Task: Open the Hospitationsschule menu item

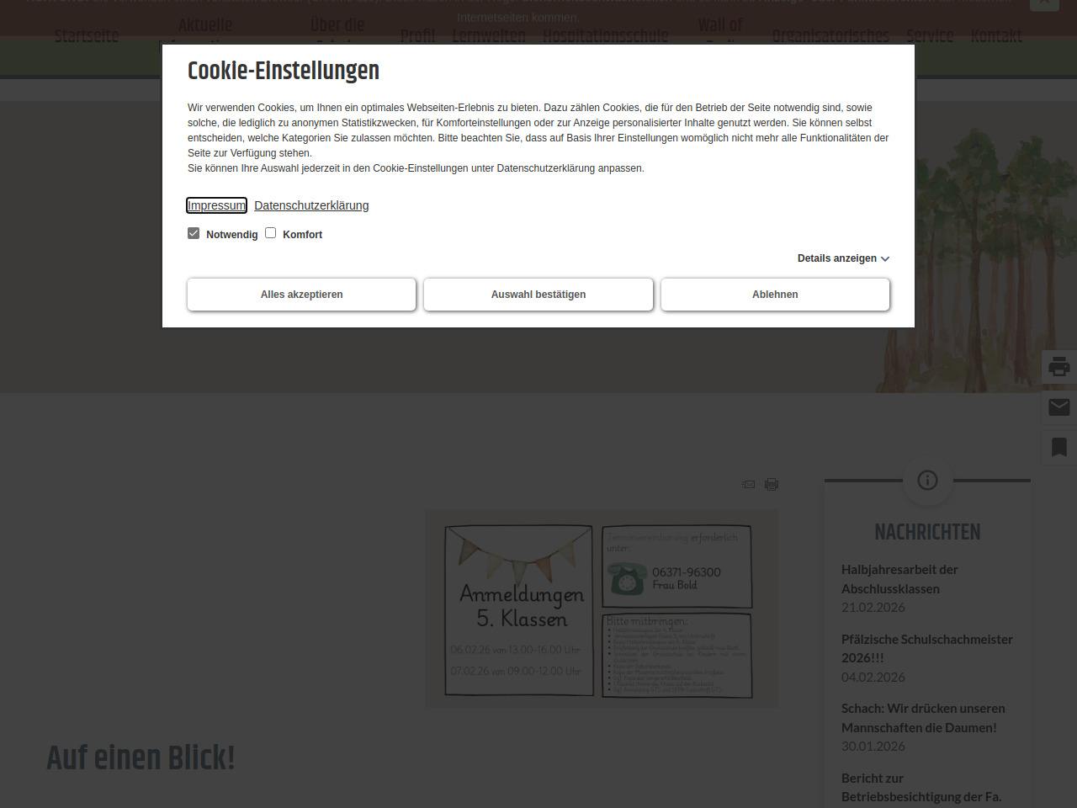Action: 605,36
